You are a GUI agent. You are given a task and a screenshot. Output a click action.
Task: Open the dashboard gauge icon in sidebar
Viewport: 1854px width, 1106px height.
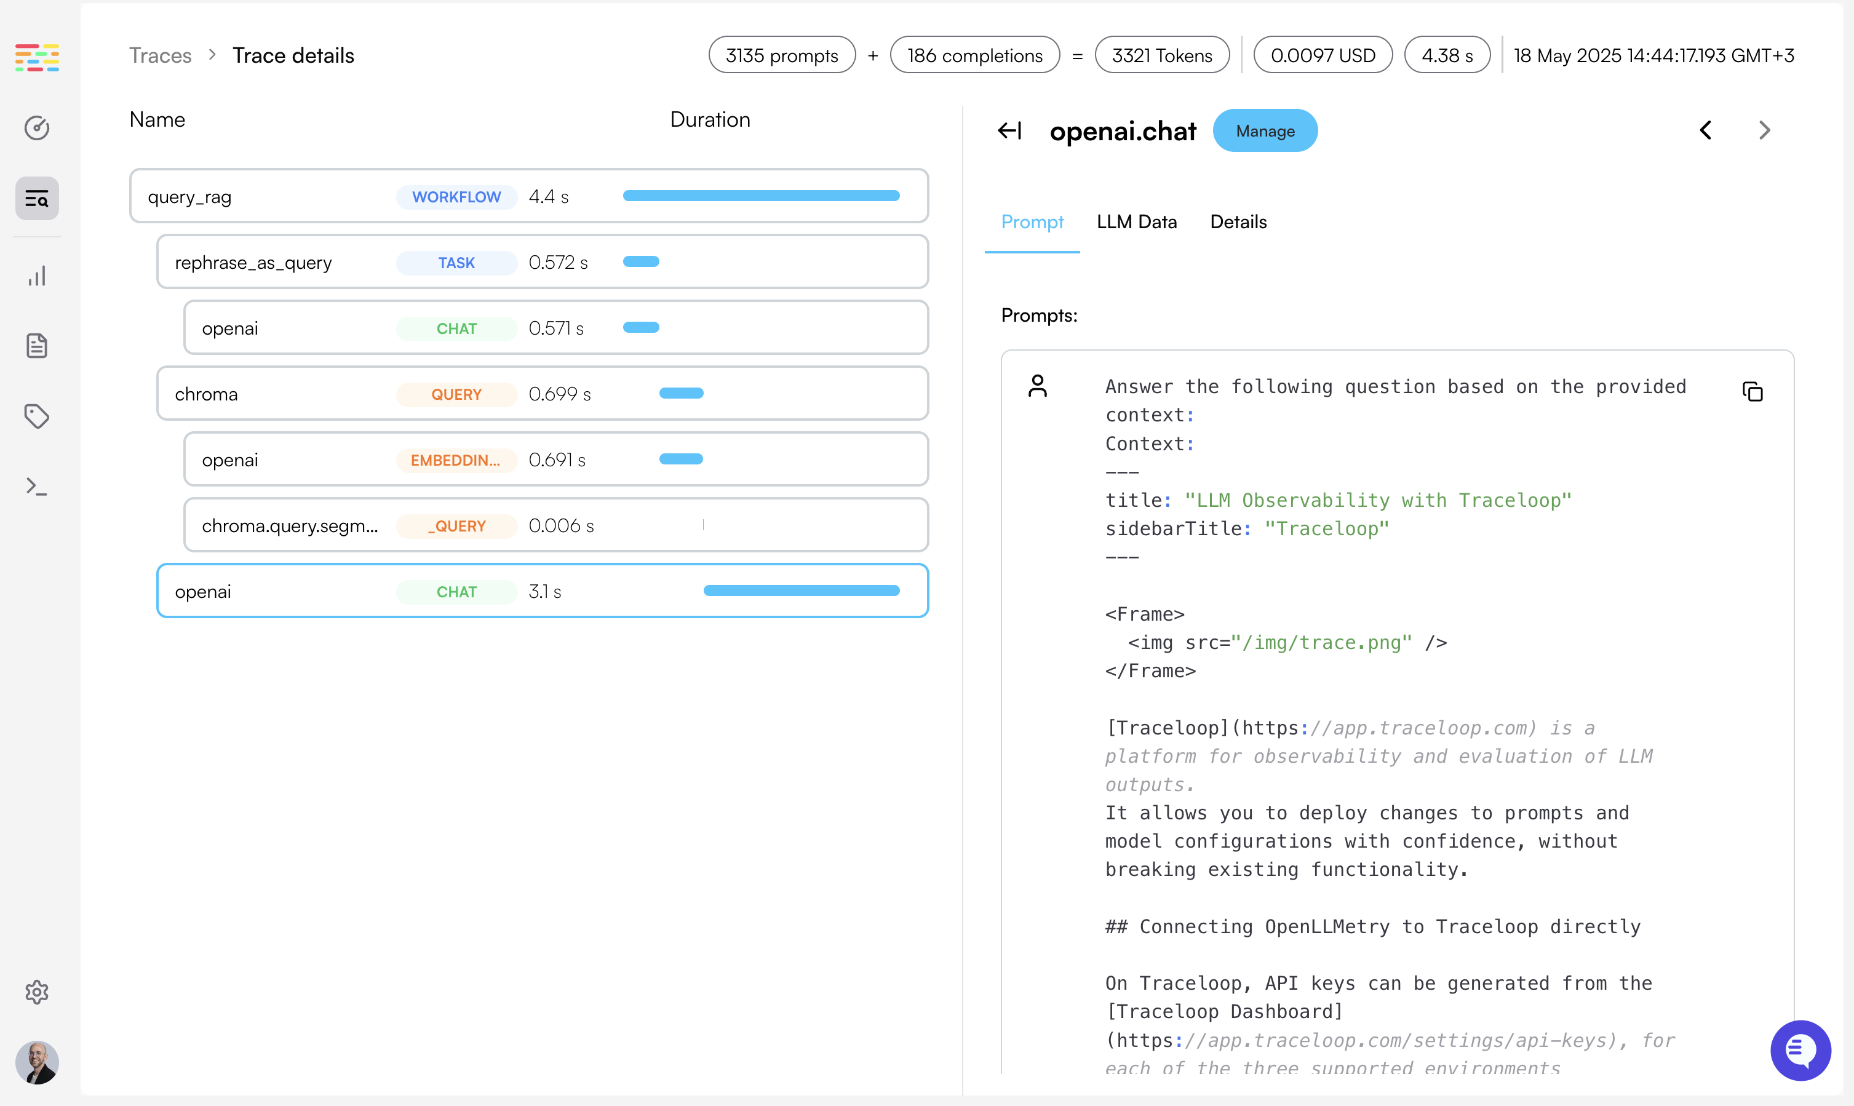(36, 128)
